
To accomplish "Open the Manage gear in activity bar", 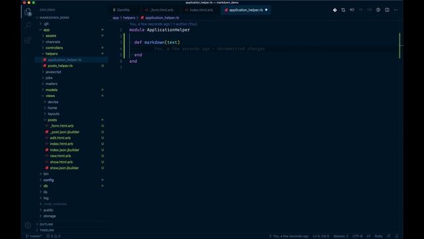I will [28, 225].
